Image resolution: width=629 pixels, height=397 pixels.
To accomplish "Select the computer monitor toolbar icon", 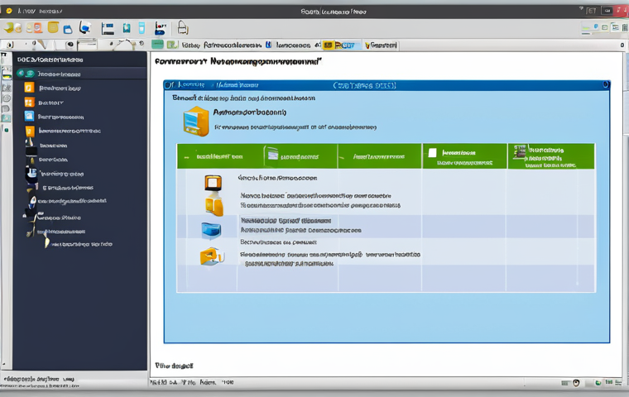I will [x=84, y=27].
